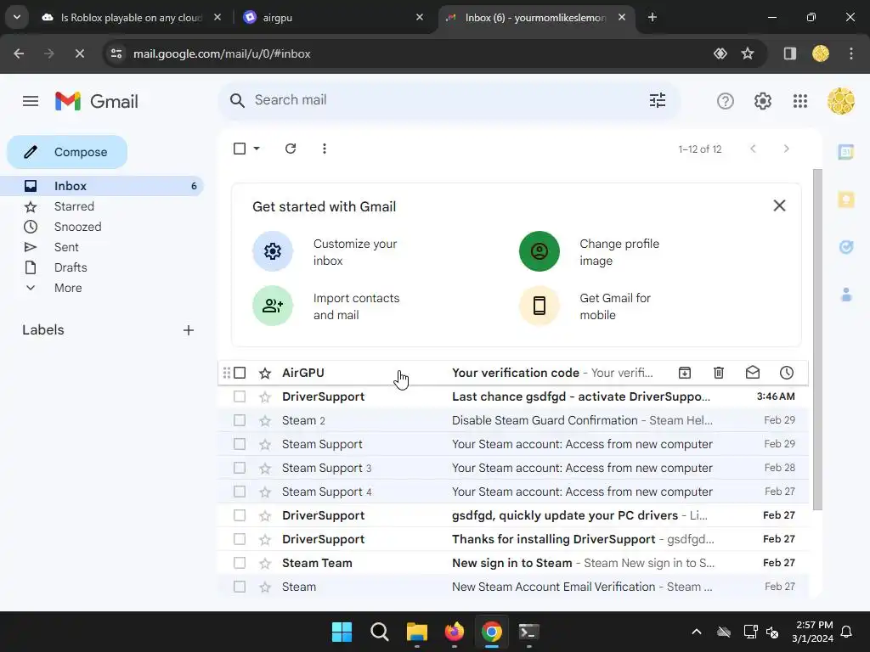This screenshot has height=652, width=870.
Task: Click the inbox vertical scrollbar
Action: pyautogui.click(x=817, y=340)
